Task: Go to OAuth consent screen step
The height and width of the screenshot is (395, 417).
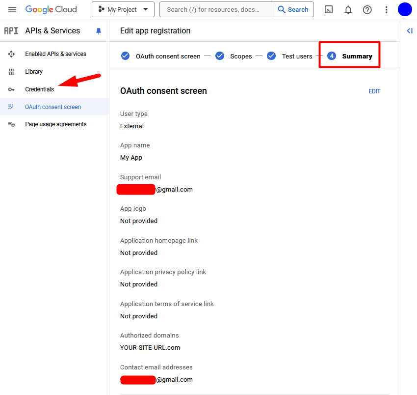Action: point(168,56)
